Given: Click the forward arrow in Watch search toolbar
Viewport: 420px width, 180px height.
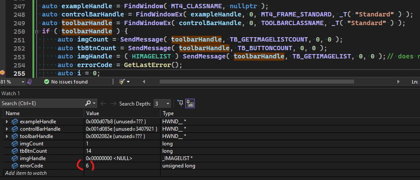Looking at the screenshot, I should (x=114, y=103).
